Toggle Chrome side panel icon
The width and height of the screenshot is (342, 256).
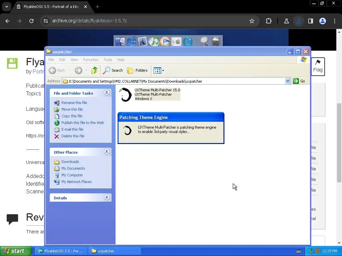click(311, 21)
